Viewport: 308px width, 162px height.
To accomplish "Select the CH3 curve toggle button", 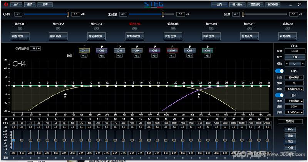I will (x=119, y=50).
